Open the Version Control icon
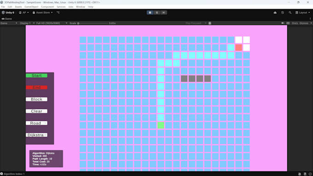Screen dimensions: 313x176 [x=58, y=12]
